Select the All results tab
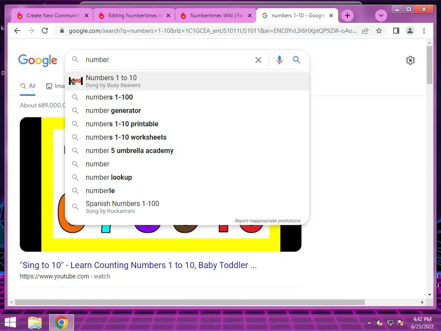441x331 pixels. pyautogui.click(x=28, y=86)
